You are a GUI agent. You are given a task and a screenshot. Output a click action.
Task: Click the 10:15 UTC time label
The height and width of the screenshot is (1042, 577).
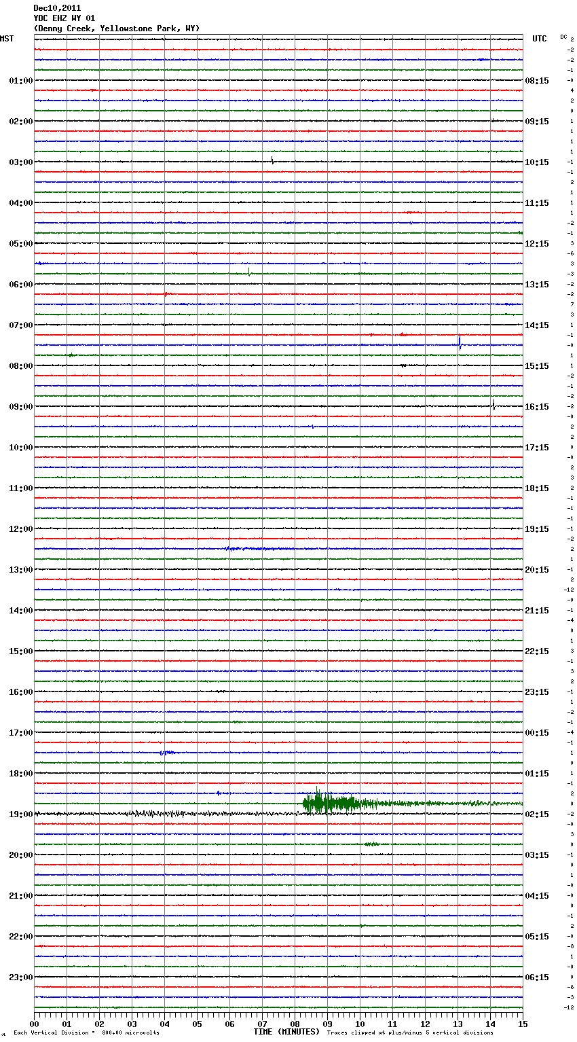537,162
